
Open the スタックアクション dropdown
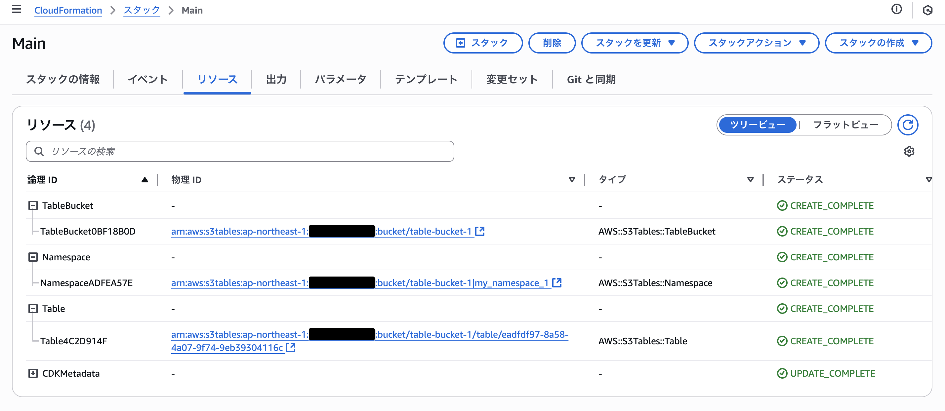coord(756,43)
